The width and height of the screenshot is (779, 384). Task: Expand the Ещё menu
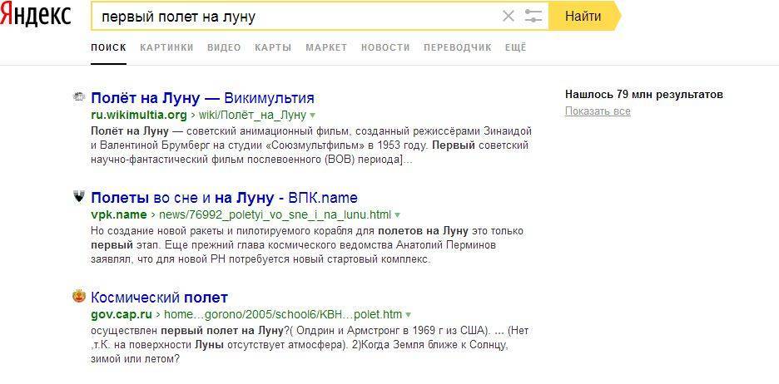515,47
